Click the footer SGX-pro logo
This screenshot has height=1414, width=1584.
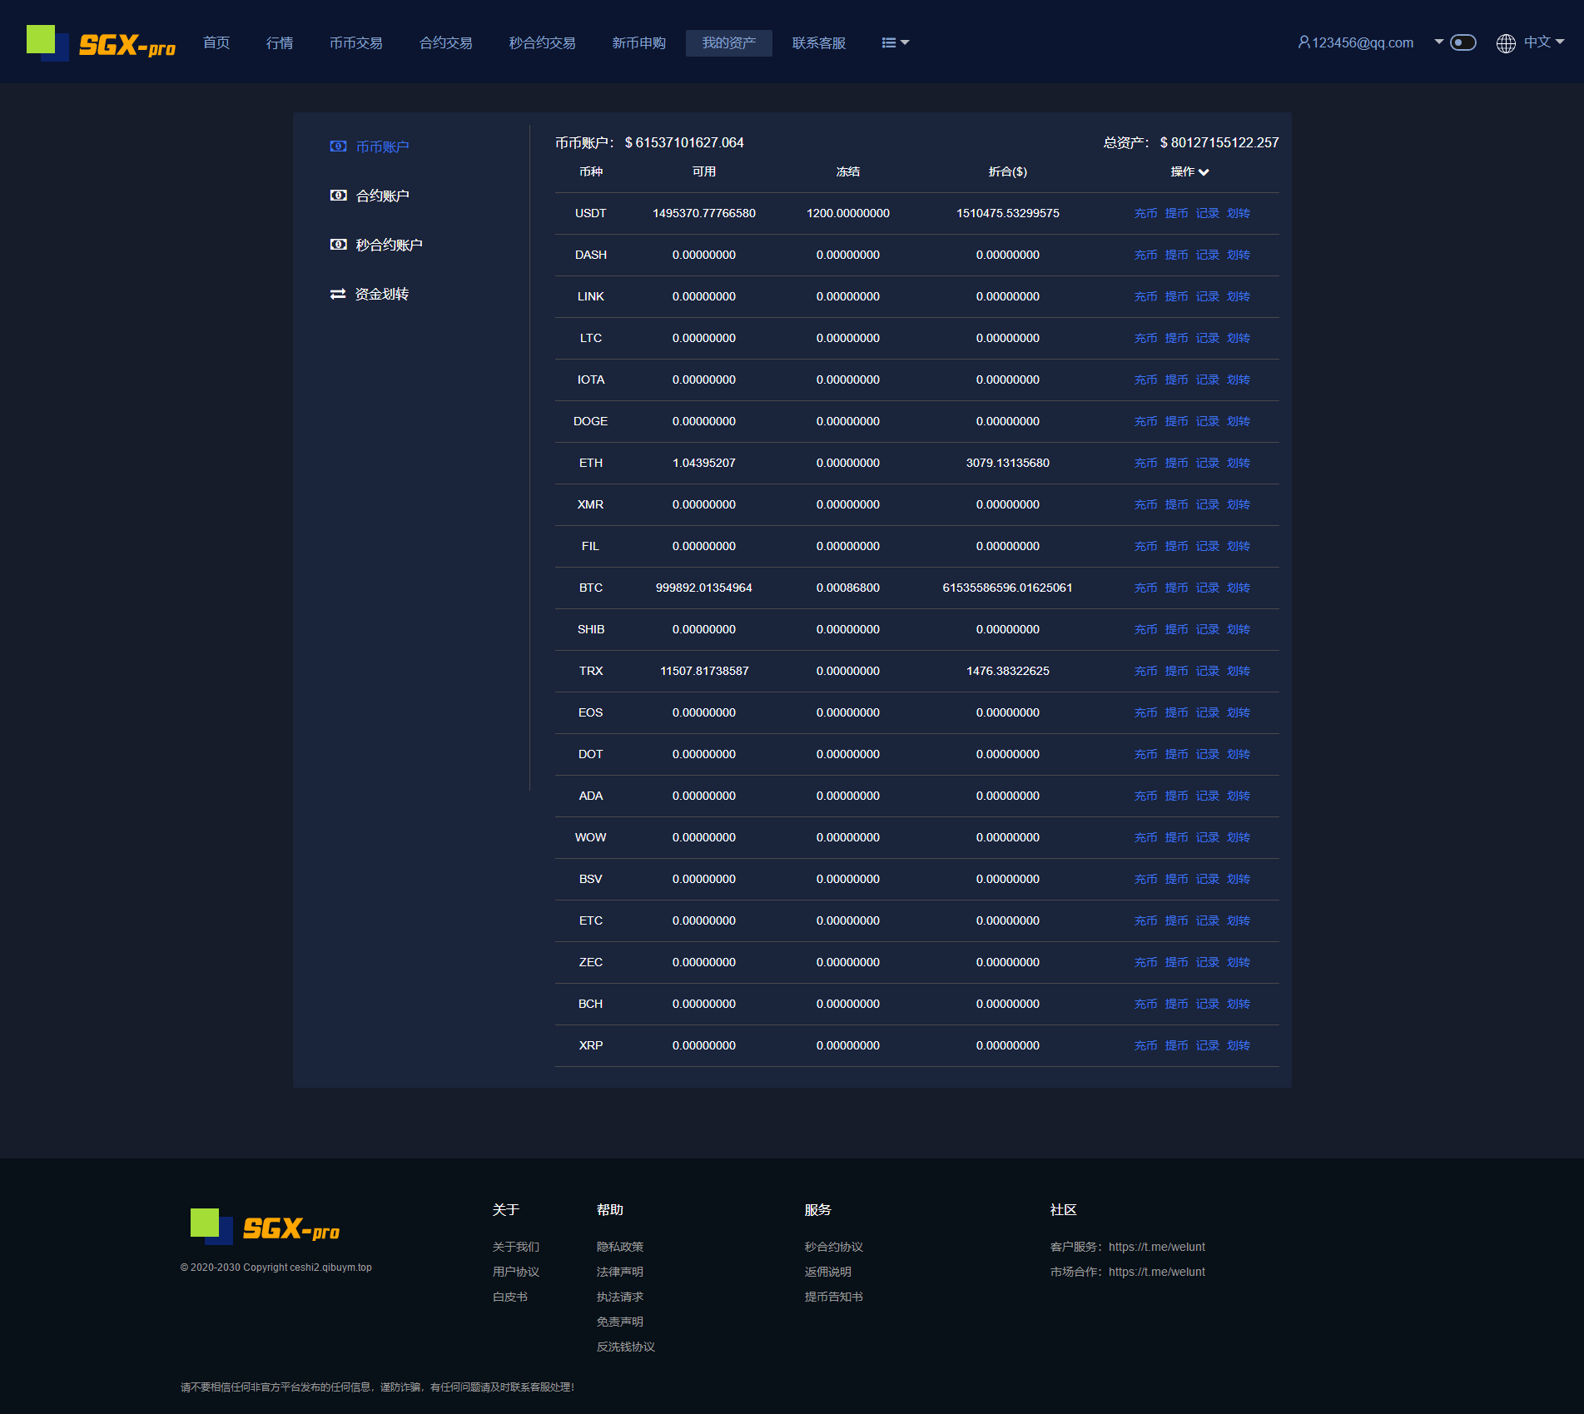coord(265,1228)
